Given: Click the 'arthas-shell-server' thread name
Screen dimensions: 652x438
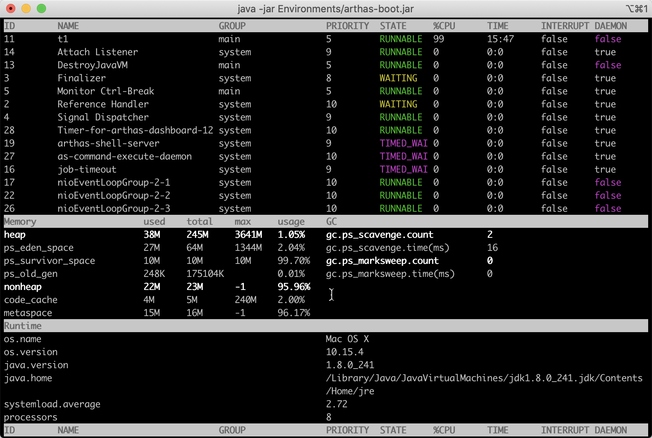Looking at the screenshot, I should click(109, 143).
